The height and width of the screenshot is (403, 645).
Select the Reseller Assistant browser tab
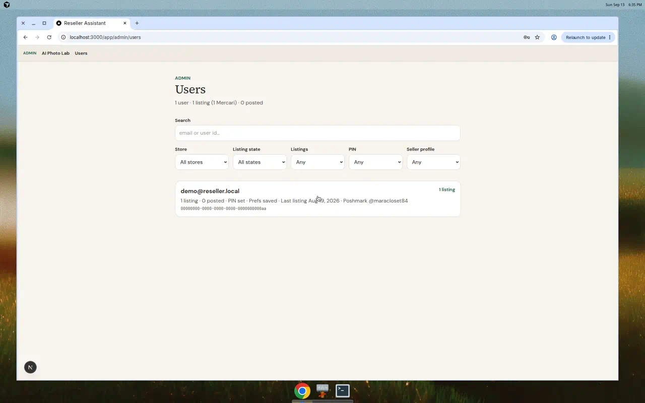[91, 23]
